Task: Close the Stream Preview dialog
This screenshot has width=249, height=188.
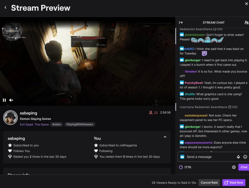Action: pyautogui.click(x=246, y=4)
